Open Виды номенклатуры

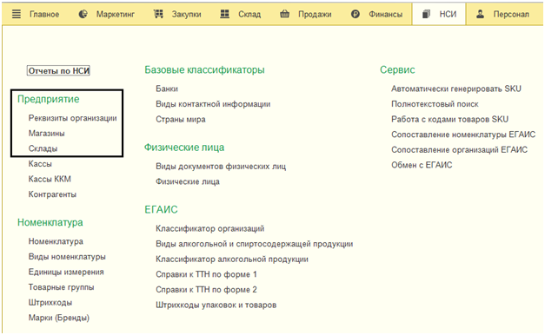pyautogui.click(x=67, y=257)
